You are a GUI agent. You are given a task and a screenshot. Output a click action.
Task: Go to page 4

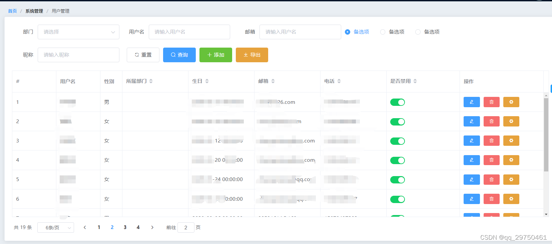(138, 227)
